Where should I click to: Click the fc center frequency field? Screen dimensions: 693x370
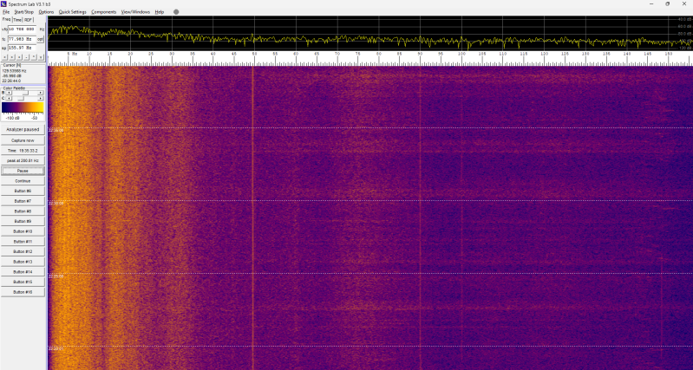click(x=22, y=39)
